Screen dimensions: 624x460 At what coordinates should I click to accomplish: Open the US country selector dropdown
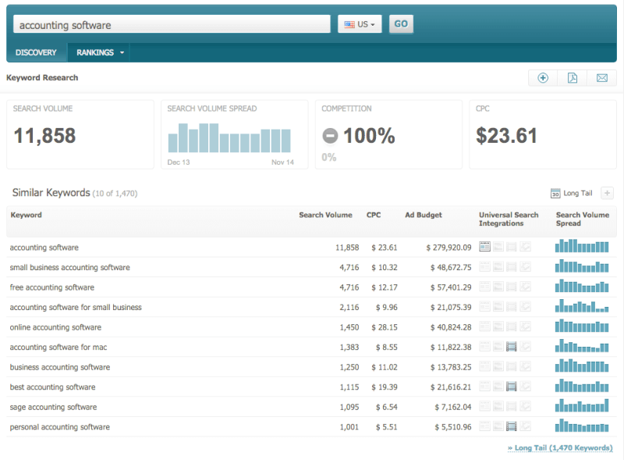coord(360,24)
